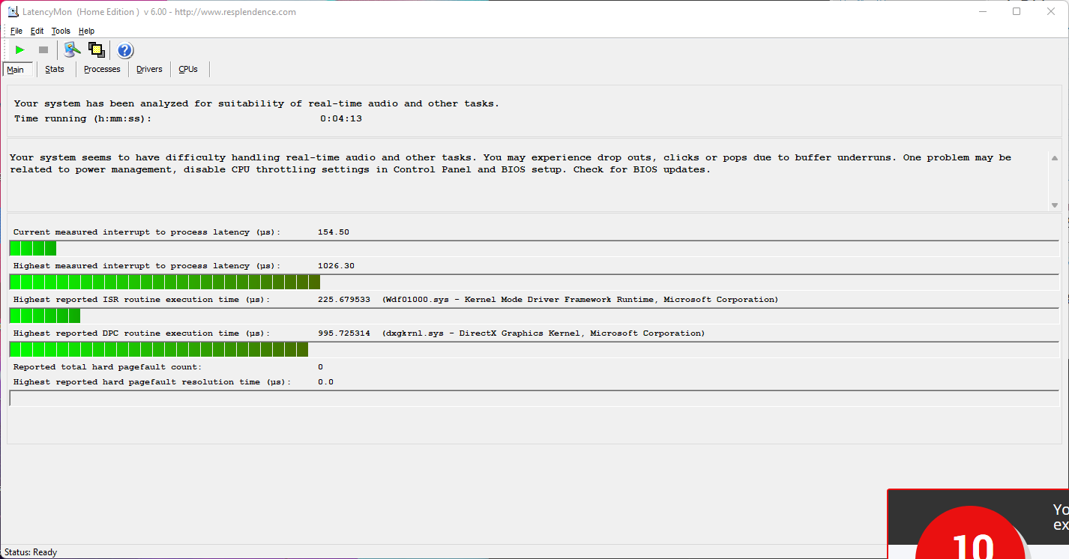Open help with the blue question icon
The width and height of the screenshot is (1069, 559).
[125, 50]
